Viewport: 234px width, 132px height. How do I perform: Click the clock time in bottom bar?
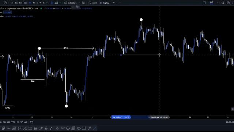(230, 122)
